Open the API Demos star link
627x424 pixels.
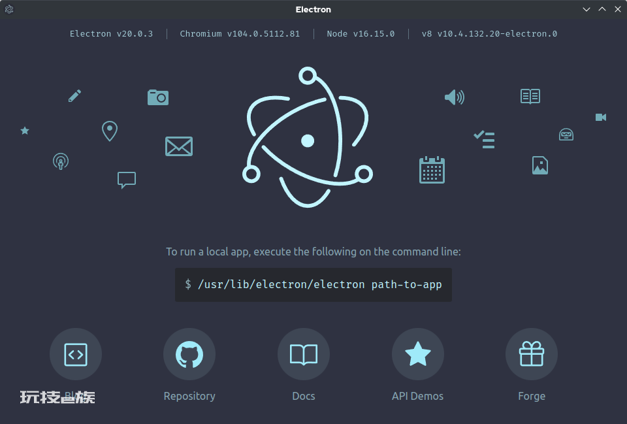coord(417,354)
